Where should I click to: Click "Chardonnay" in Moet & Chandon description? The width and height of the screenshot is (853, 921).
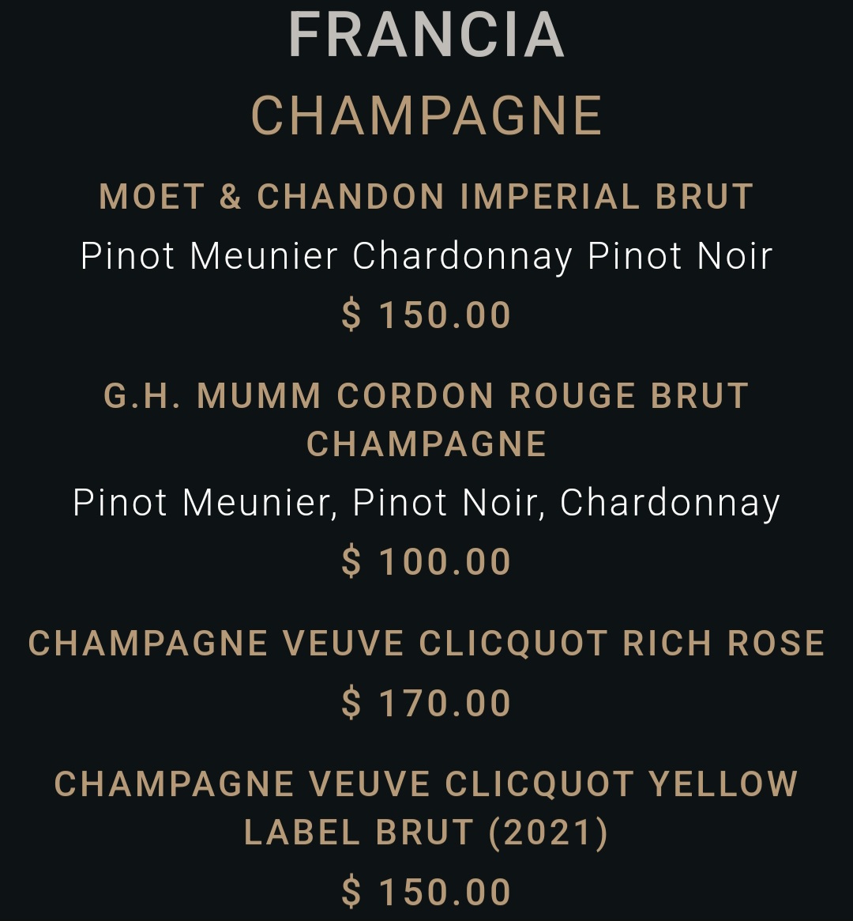point(462,256)
